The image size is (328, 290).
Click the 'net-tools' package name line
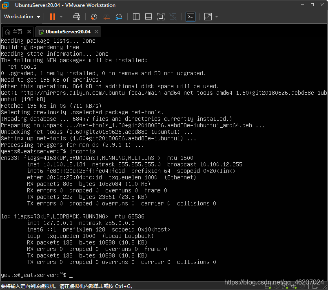tap(22, 67)
